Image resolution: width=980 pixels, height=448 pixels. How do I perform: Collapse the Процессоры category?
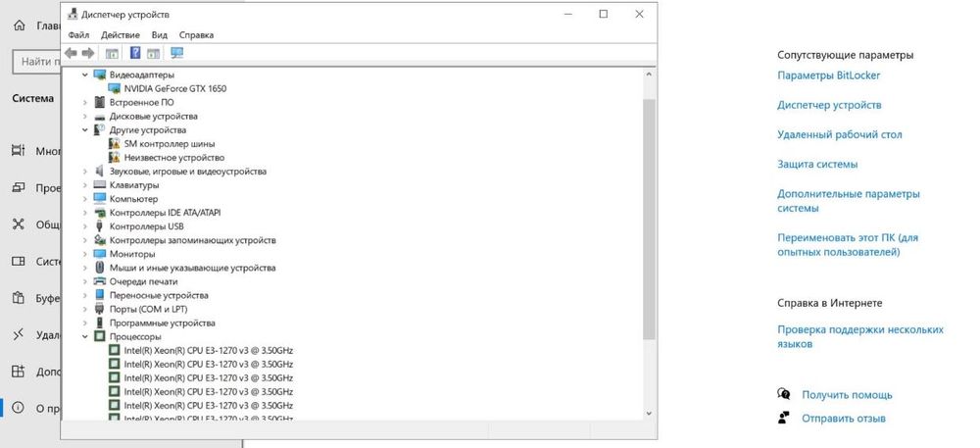pos(85,336)
